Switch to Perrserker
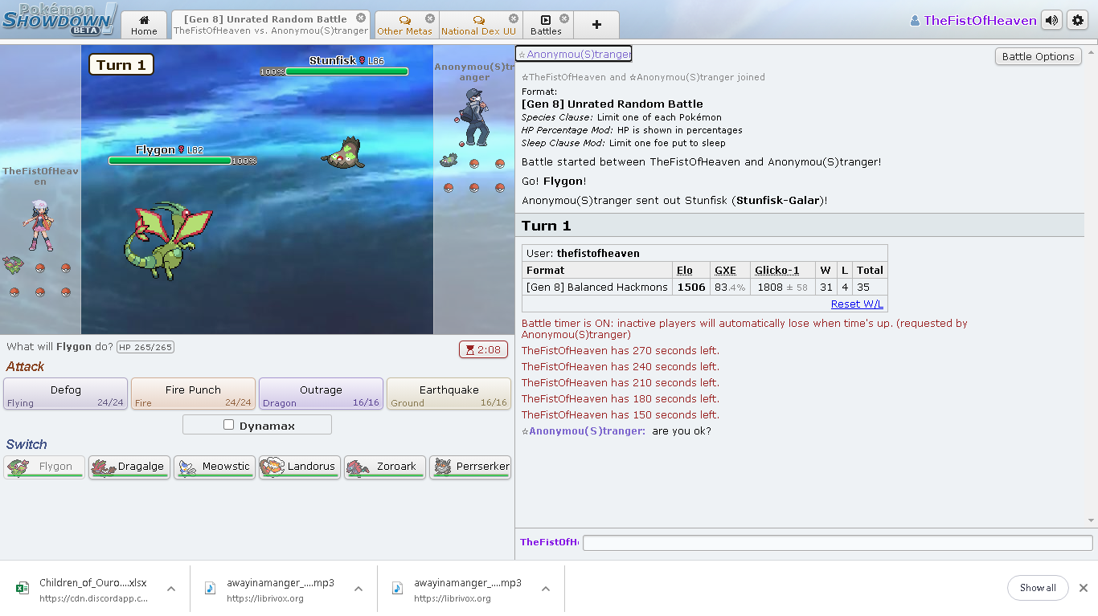The image size is (1098, 616). [470, 467]
